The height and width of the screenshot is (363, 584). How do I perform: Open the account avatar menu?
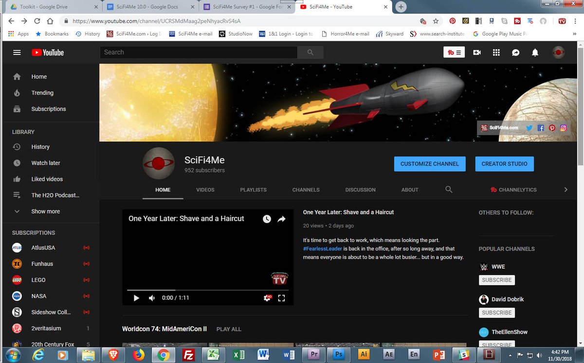click(558, 52)
